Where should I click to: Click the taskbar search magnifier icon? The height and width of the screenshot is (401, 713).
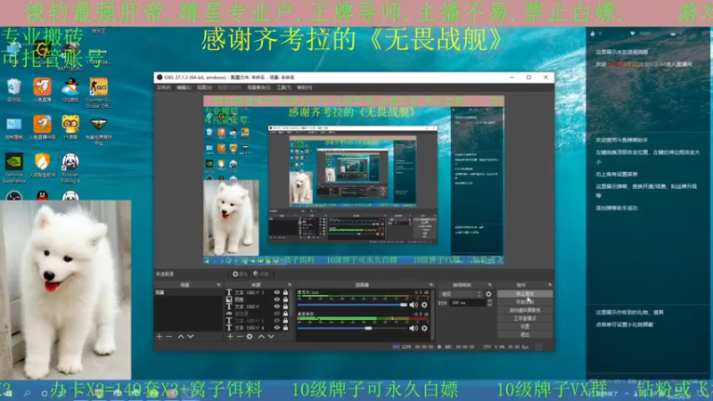pos(28,393)
